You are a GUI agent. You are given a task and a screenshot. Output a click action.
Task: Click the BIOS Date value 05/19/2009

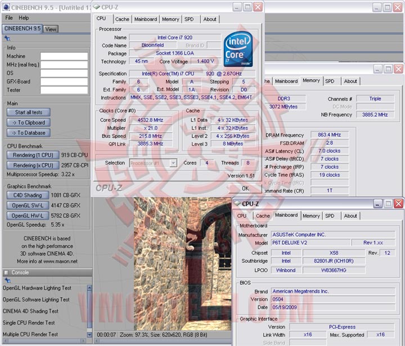(x=333, y=307)
